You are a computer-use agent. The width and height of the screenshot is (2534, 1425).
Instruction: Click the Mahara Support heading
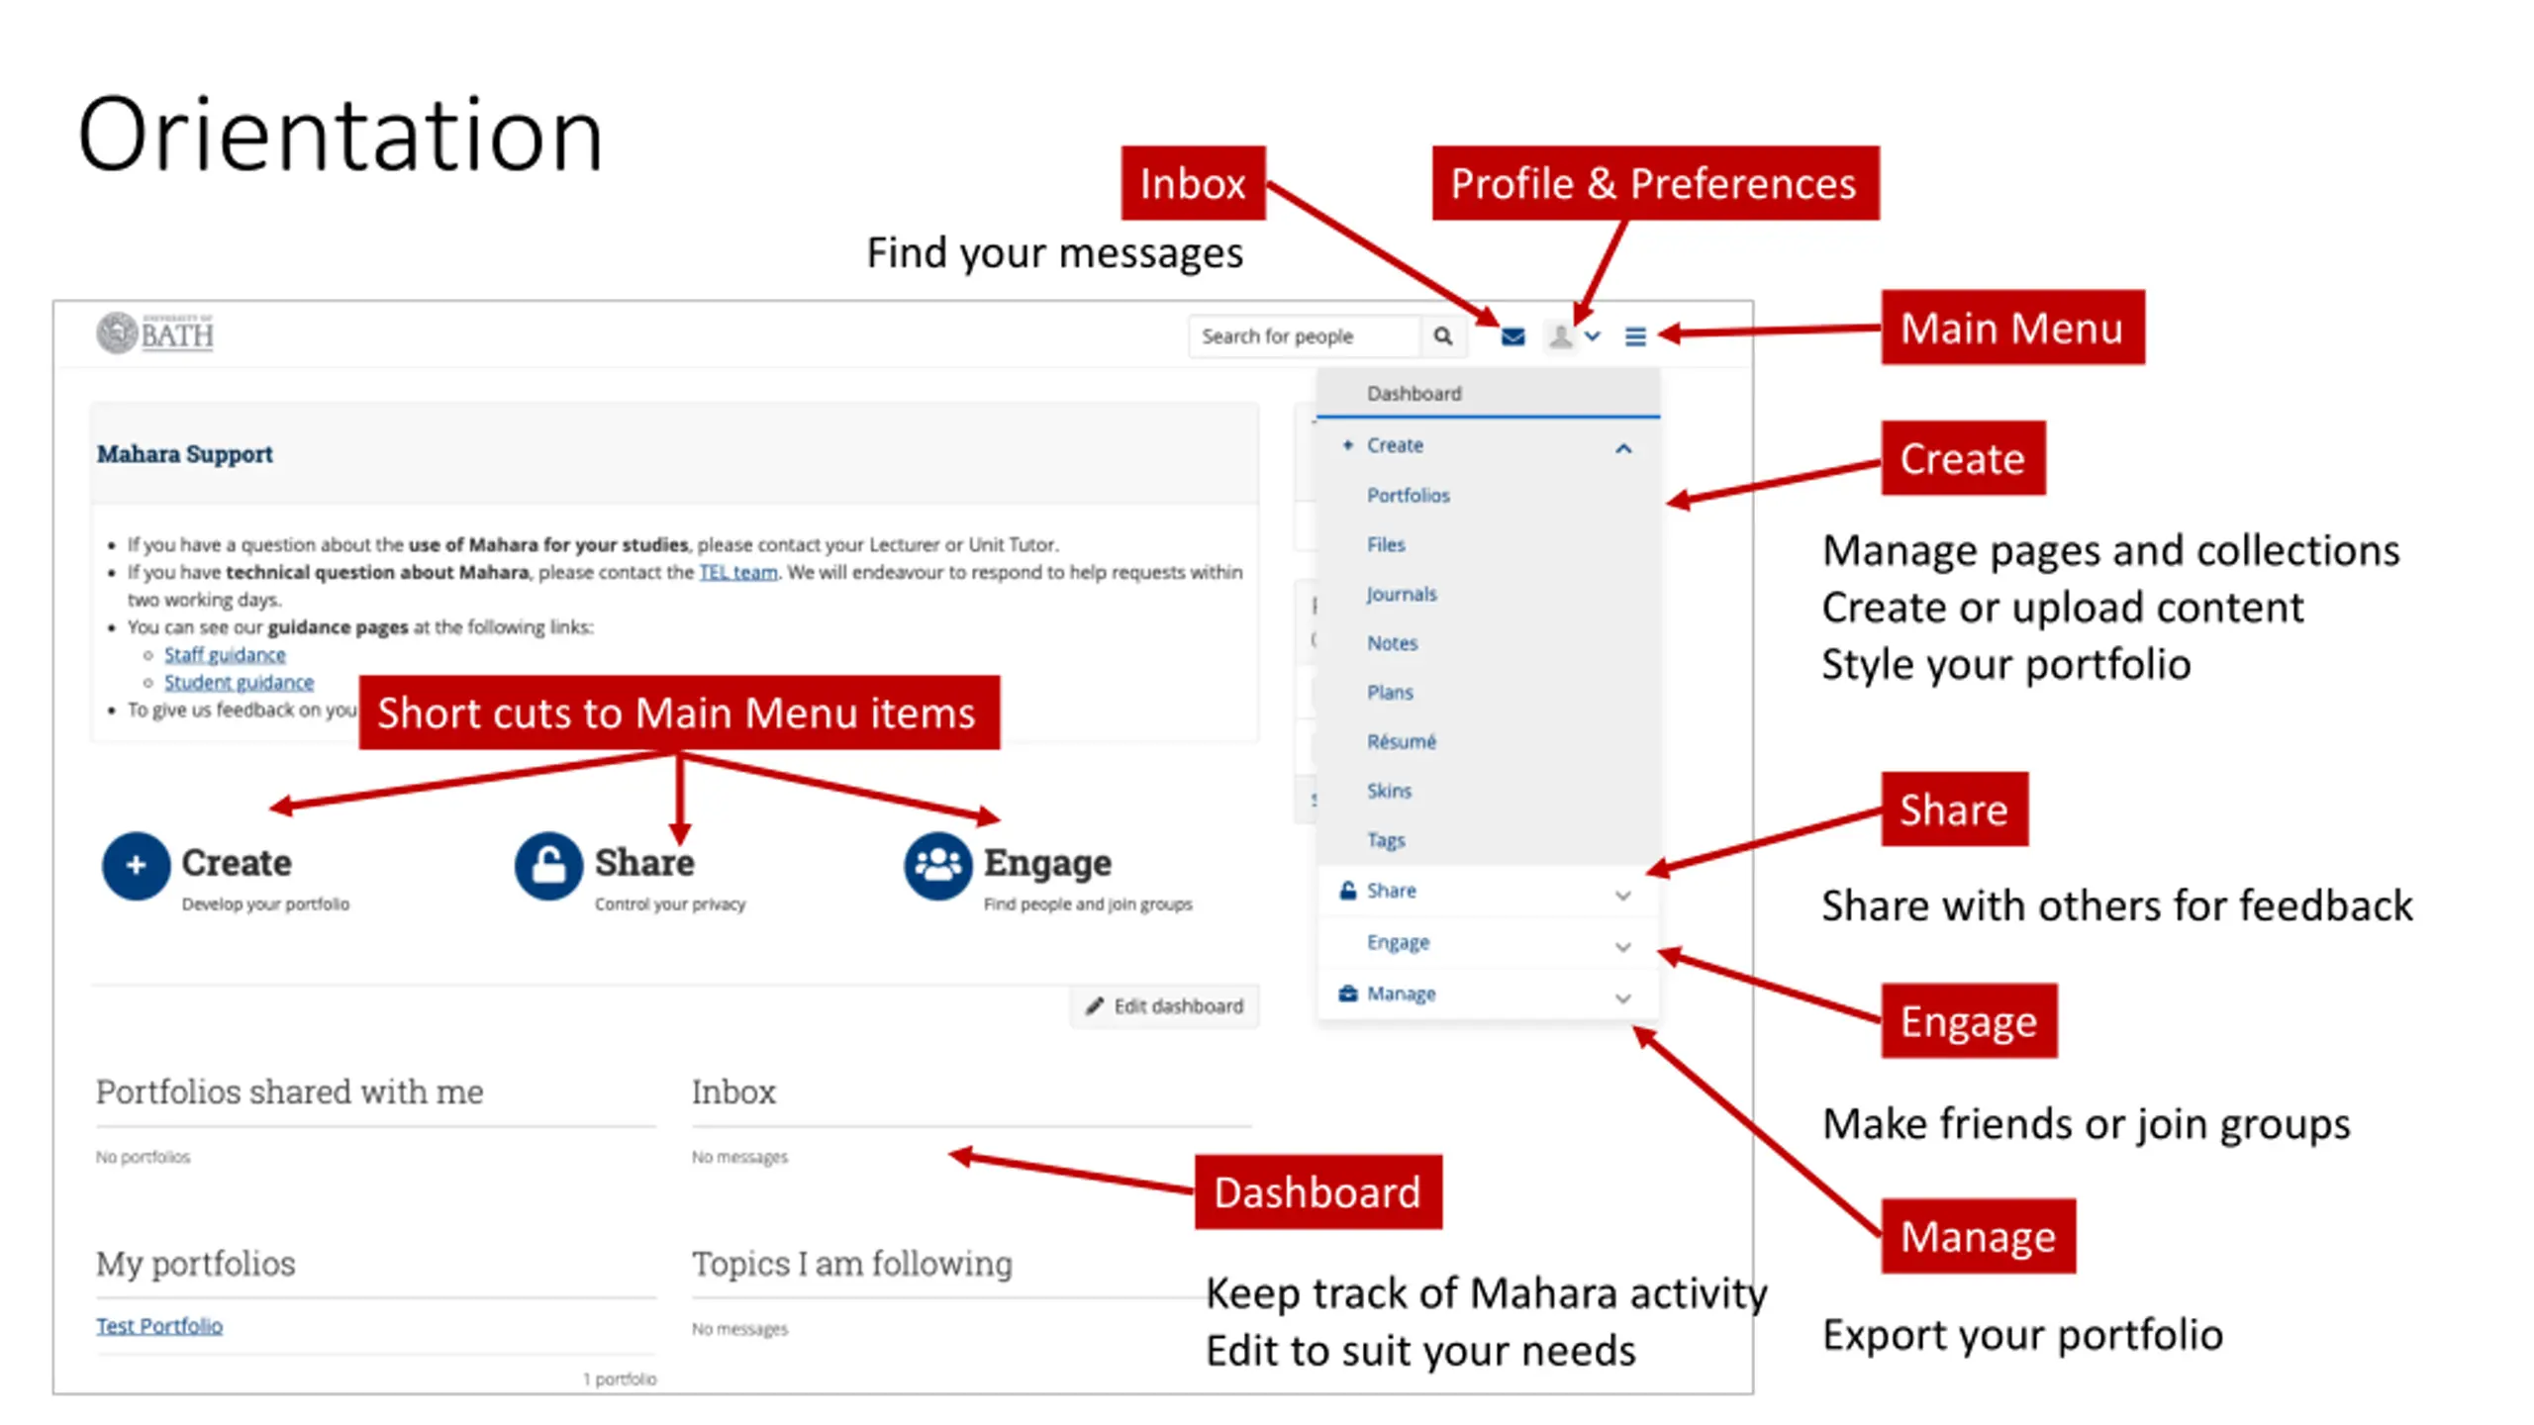184,453
